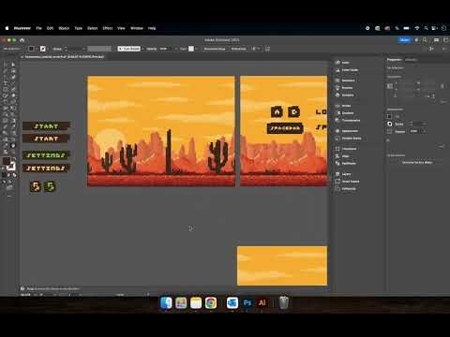Set paint mode to None in the toolbar
This screenshot has height=337, width=450.
[14, 175]
